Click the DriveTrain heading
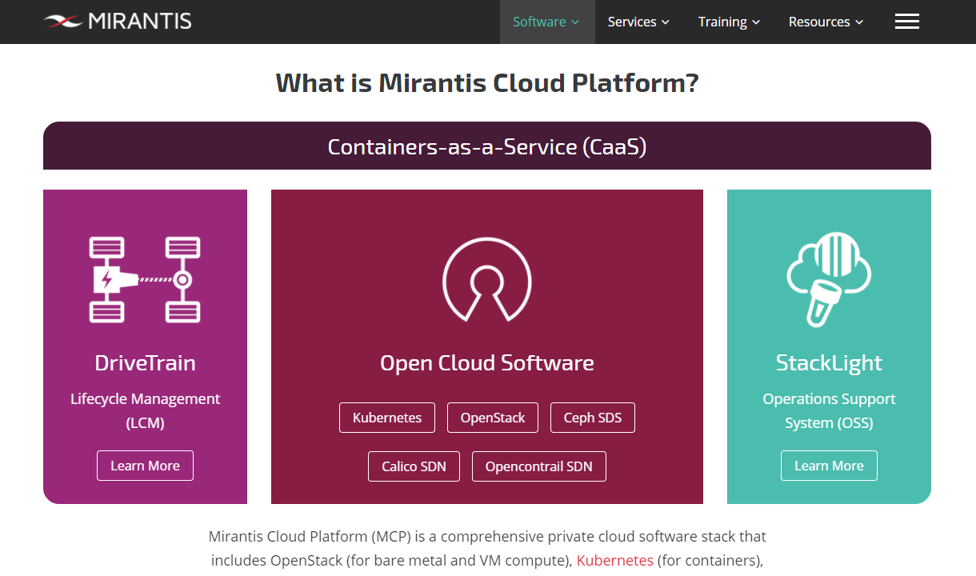This screenshot has height=576, width=976. tap(145, 363)
